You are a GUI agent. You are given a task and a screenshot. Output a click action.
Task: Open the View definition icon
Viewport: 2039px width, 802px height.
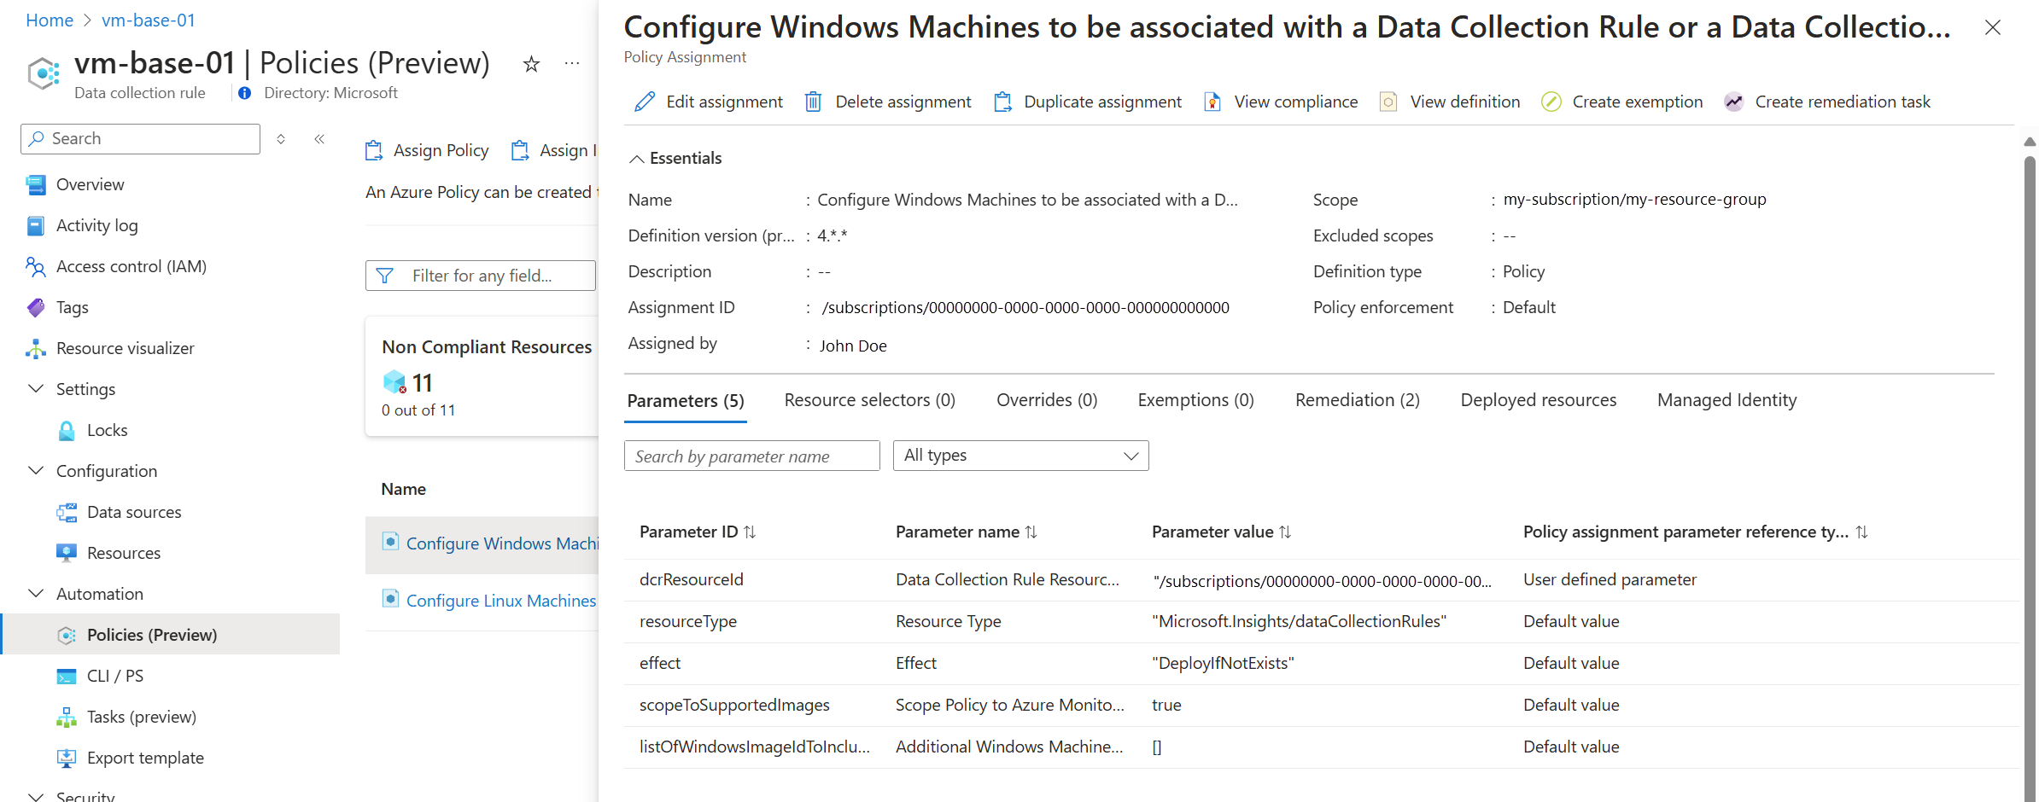1388,102
